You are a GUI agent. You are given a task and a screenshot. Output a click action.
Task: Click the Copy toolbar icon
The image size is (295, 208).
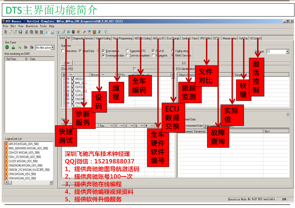click(31, 32)
